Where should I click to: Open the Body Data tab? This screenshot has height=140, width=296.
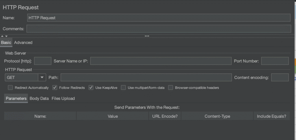(x=39, y=99)
